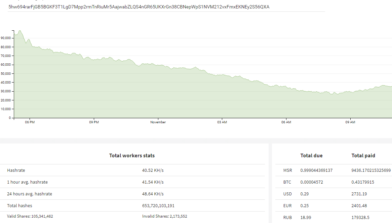Click the 06 PM tick label on chart
This screenshot has width=392, height=223.
[30, 122]
